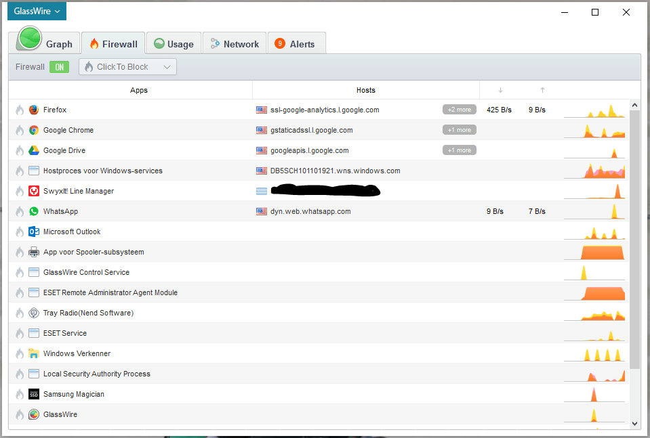650x438 pixels.
Task: Click the Google Chrome app icon
Action: pyautogui.click(x=34, y=130)
